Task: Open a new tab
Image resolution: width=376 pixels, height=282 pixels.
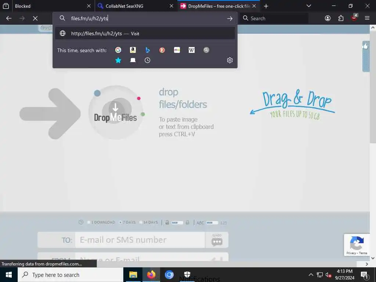Action: click(266, 6)
